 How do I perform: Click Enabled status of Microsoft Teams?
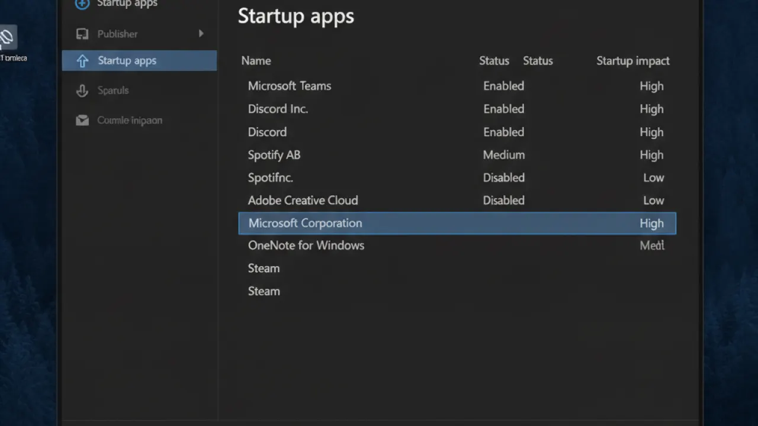pyautogui.click(x=503, y=86)
